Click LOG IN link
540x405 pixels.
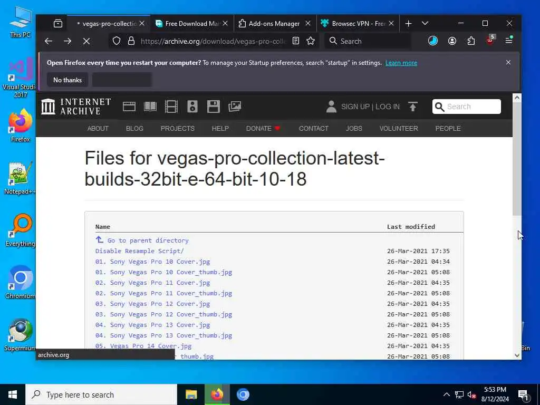[388, 107]
